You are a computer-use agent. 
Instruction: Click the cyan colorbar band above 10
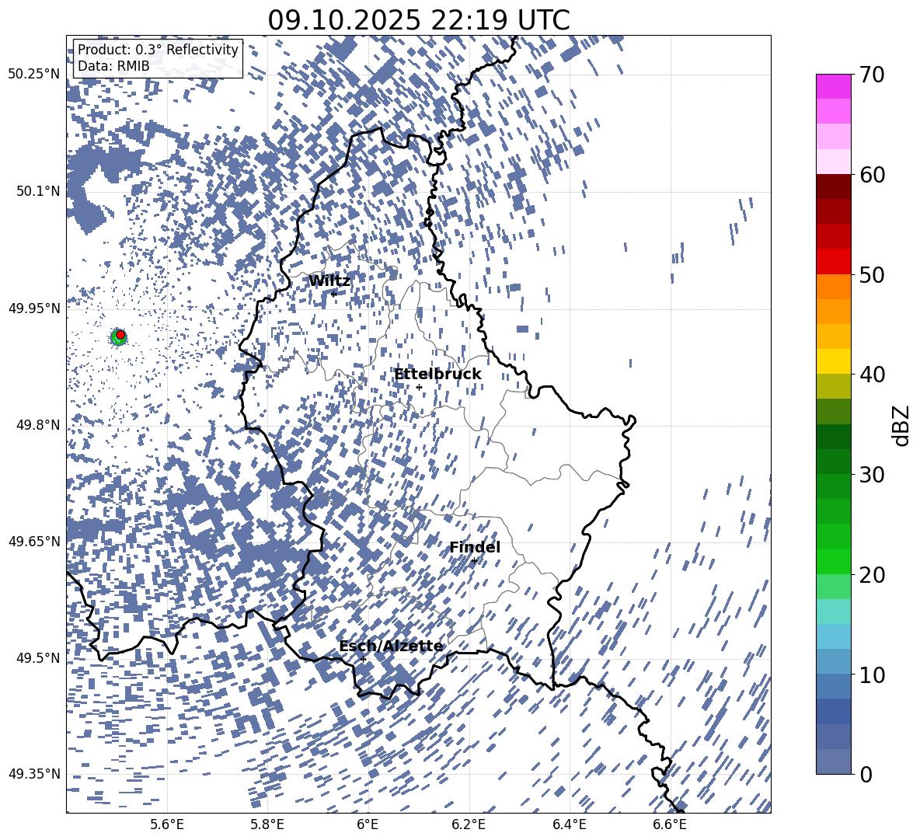pyautogui.click(x=833, y=636)
